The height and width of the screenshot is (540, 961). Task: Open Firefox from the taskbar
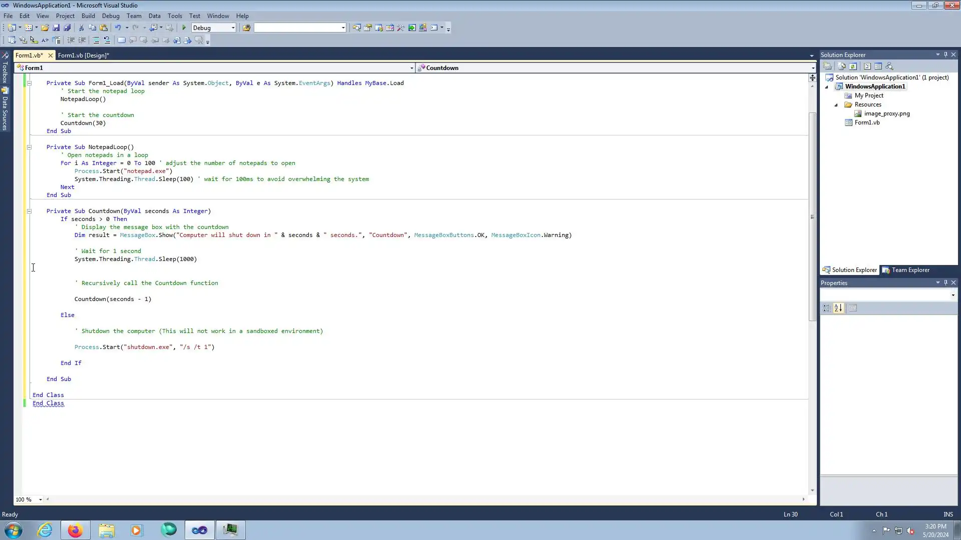pyautogui.click(x=75, y=530)
